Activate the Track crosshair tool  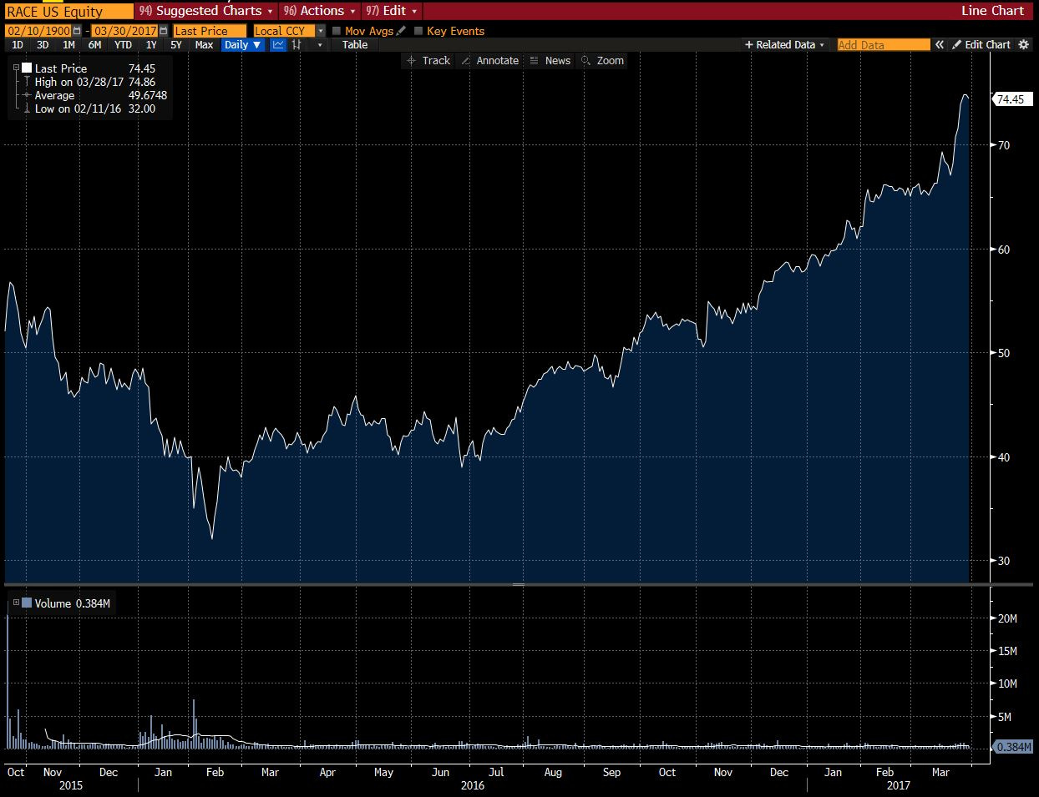428,61
